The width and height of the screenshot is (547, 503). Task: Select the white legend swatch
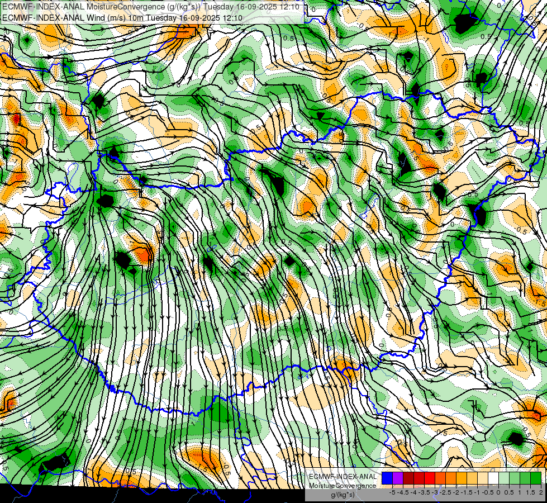[x=493, y=478]
